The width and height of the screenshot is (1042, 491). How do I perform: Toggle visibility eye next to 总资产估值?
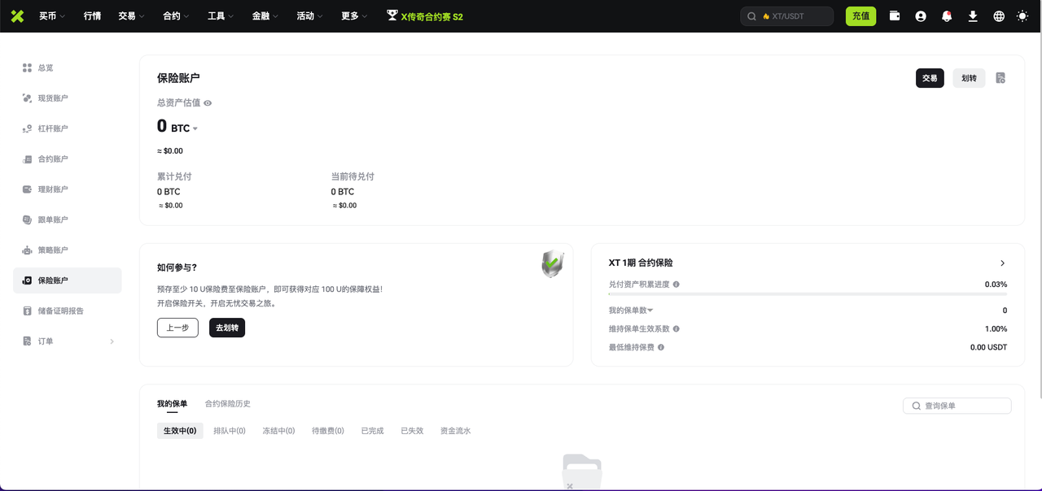[x=208, y=103]
